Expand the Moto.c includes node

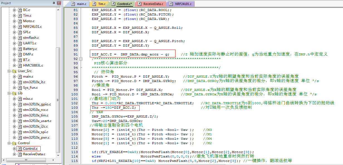[14, 21]
